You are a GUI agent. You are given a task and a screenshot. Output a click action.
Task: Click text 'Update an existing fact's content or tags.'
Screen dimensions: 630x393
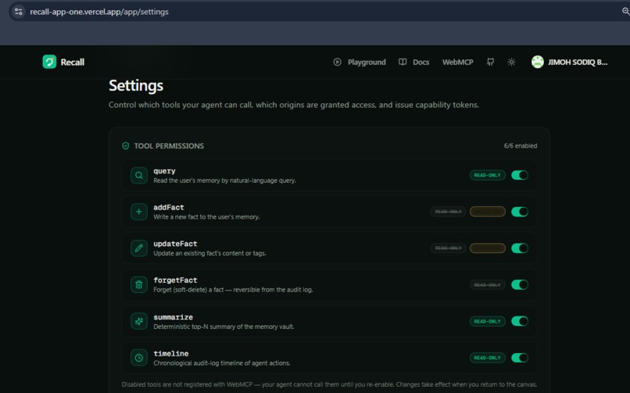(209, 253)
